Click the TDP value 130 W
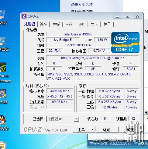The width and height of the screenshot is (148, 149). (x=102, y=40)
